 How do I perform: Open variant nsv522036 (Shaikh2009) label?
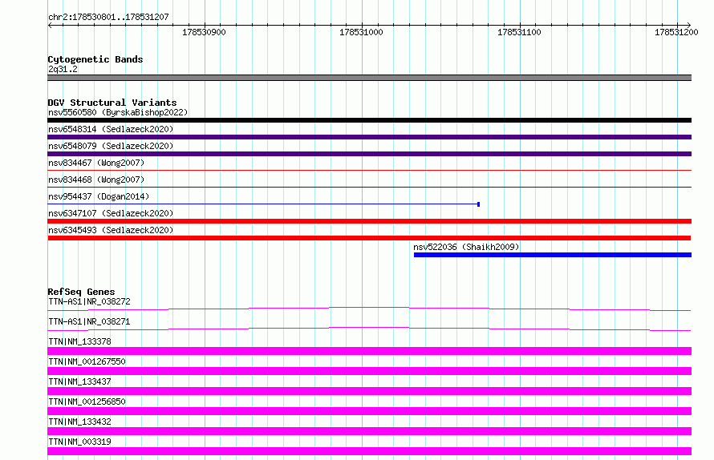click(466, 247)
